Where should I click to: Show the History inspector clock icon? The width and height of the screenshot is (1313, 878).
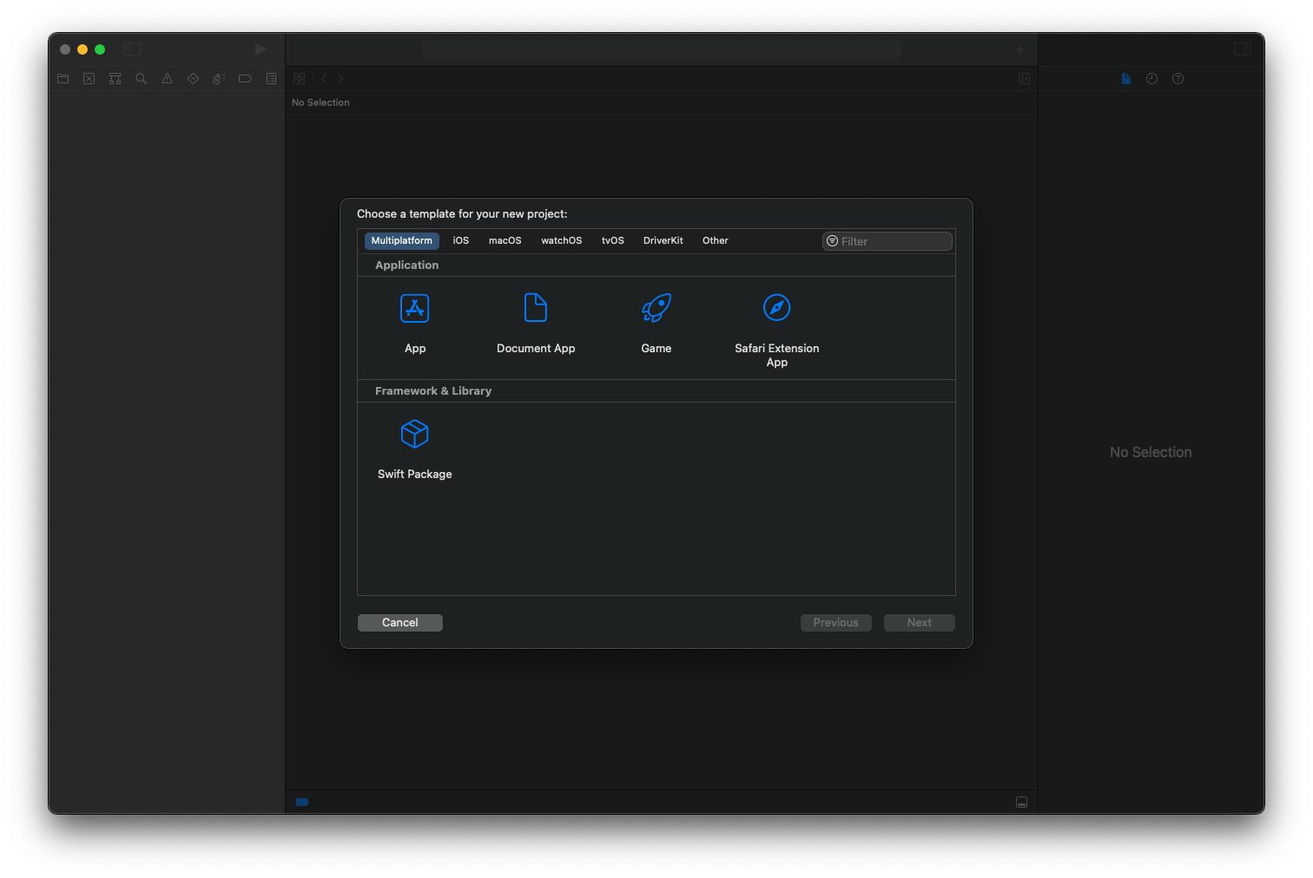pos(1151,79)
